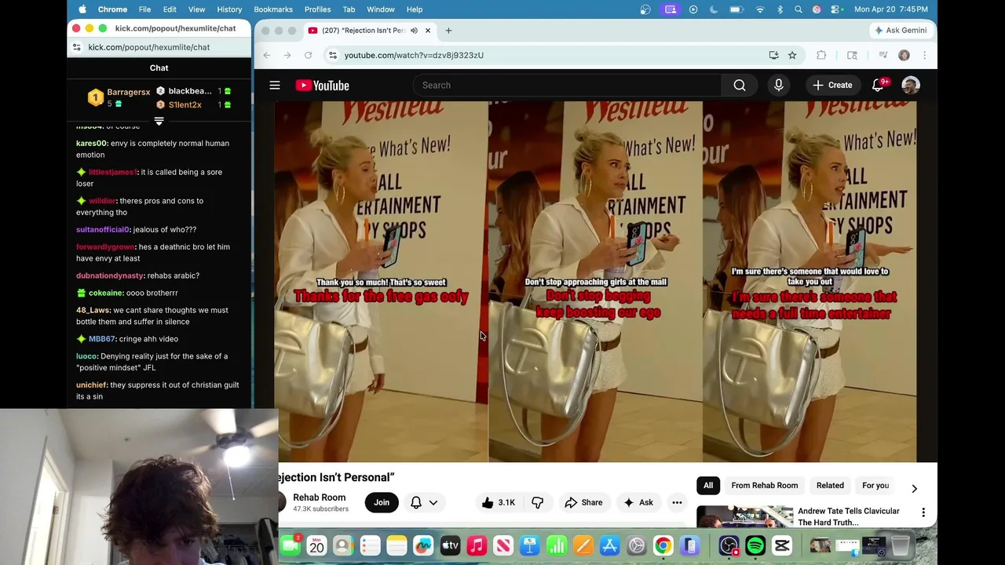Image resolution: width=1005 pixels, height=565 pixels.
Task: Click the Join channel button
Action: 382,502
